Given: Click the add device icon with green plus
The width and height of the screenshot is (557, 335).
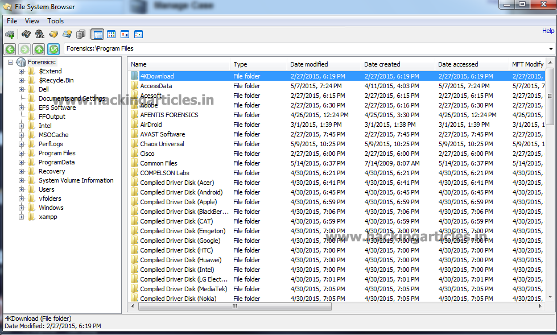Looking at the screenshot, I should click(x=10, y=35).
